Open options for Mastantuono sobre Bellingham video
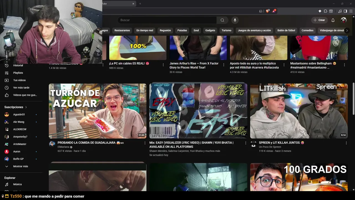Image resolution: width=355 pixels, height=200 pixels. (344, 65)
